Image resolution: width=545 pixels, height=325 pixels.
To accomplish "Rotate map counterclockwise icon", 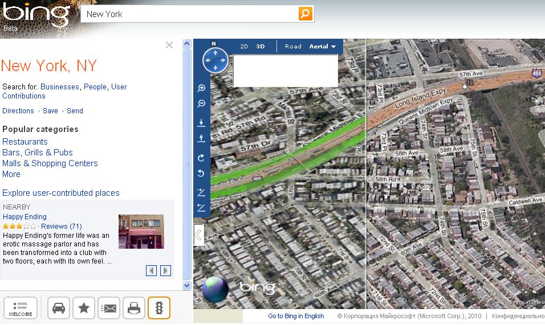I will (x=201, y=173).
